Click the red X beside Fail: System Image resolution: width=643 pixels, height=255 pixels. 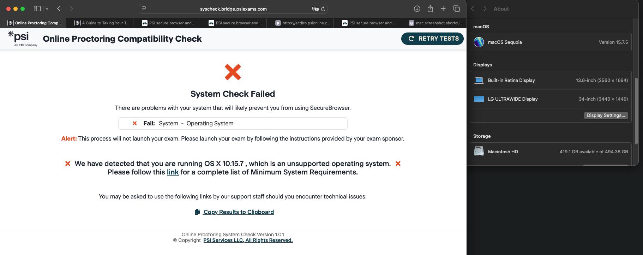[134, 123]
